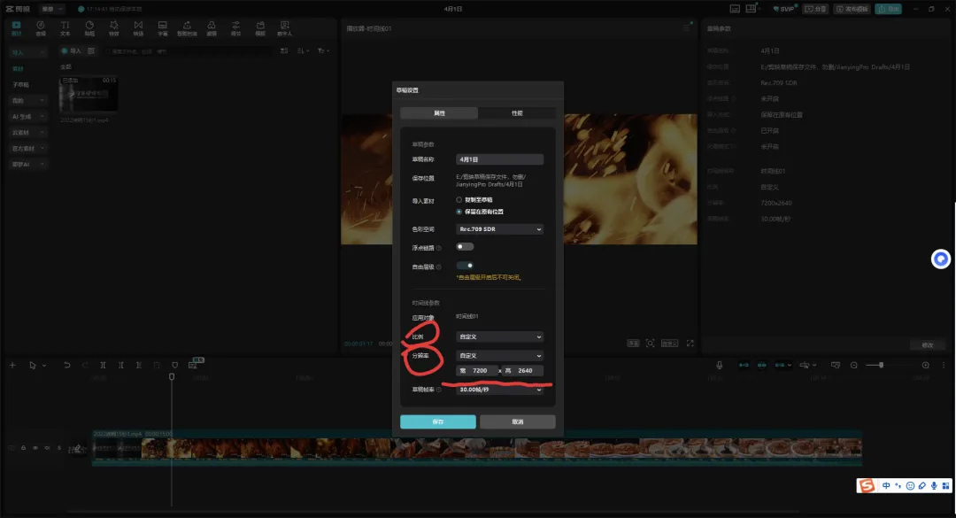The height and width of the screenshot is (518, 956).
Task: Open the smart packaging upload icon
Action: click(x=187, y=28)
